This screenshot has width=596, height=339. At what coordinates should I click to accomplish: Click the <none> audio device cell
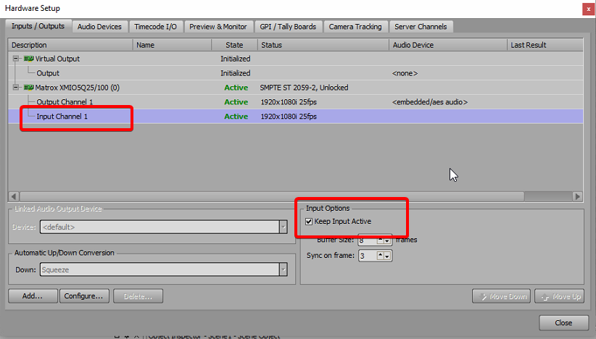point(405,73)
